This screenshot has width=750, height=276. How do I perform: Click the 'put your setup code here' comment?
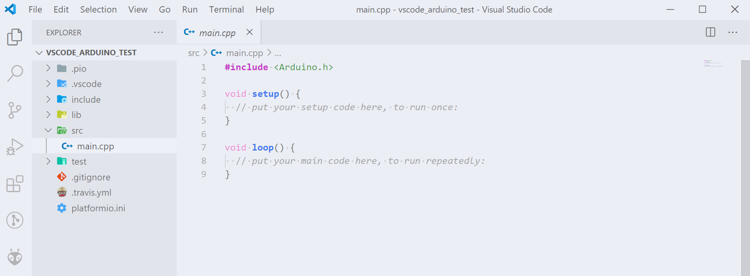click(347, 107)
